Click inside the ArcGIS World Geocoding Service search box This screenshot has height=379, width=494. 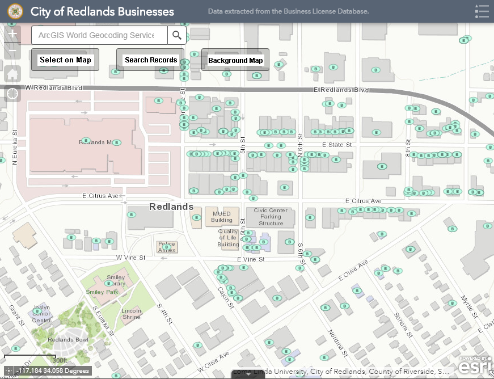click(x=99, y=35)
